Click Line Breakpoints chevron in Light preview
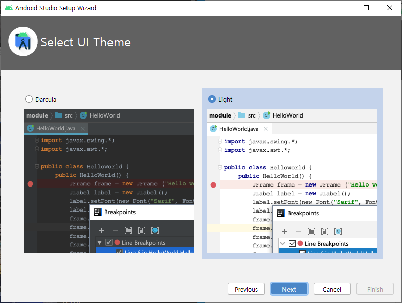402x303 pixels. pos(282,243)
